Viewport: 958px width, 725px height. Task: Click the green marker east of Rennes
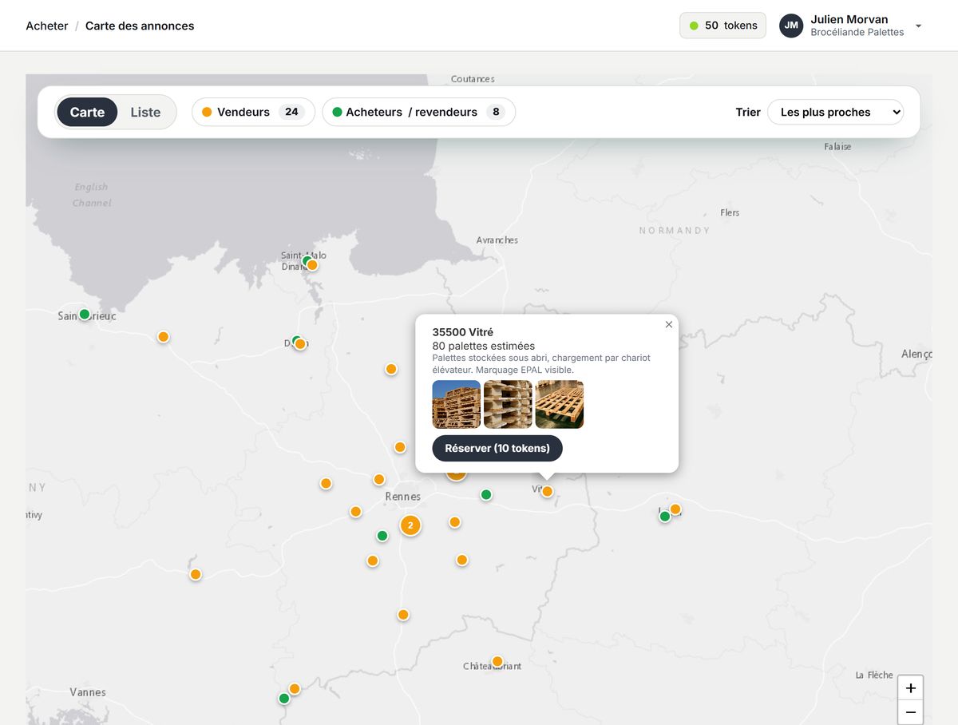point(486,494)
